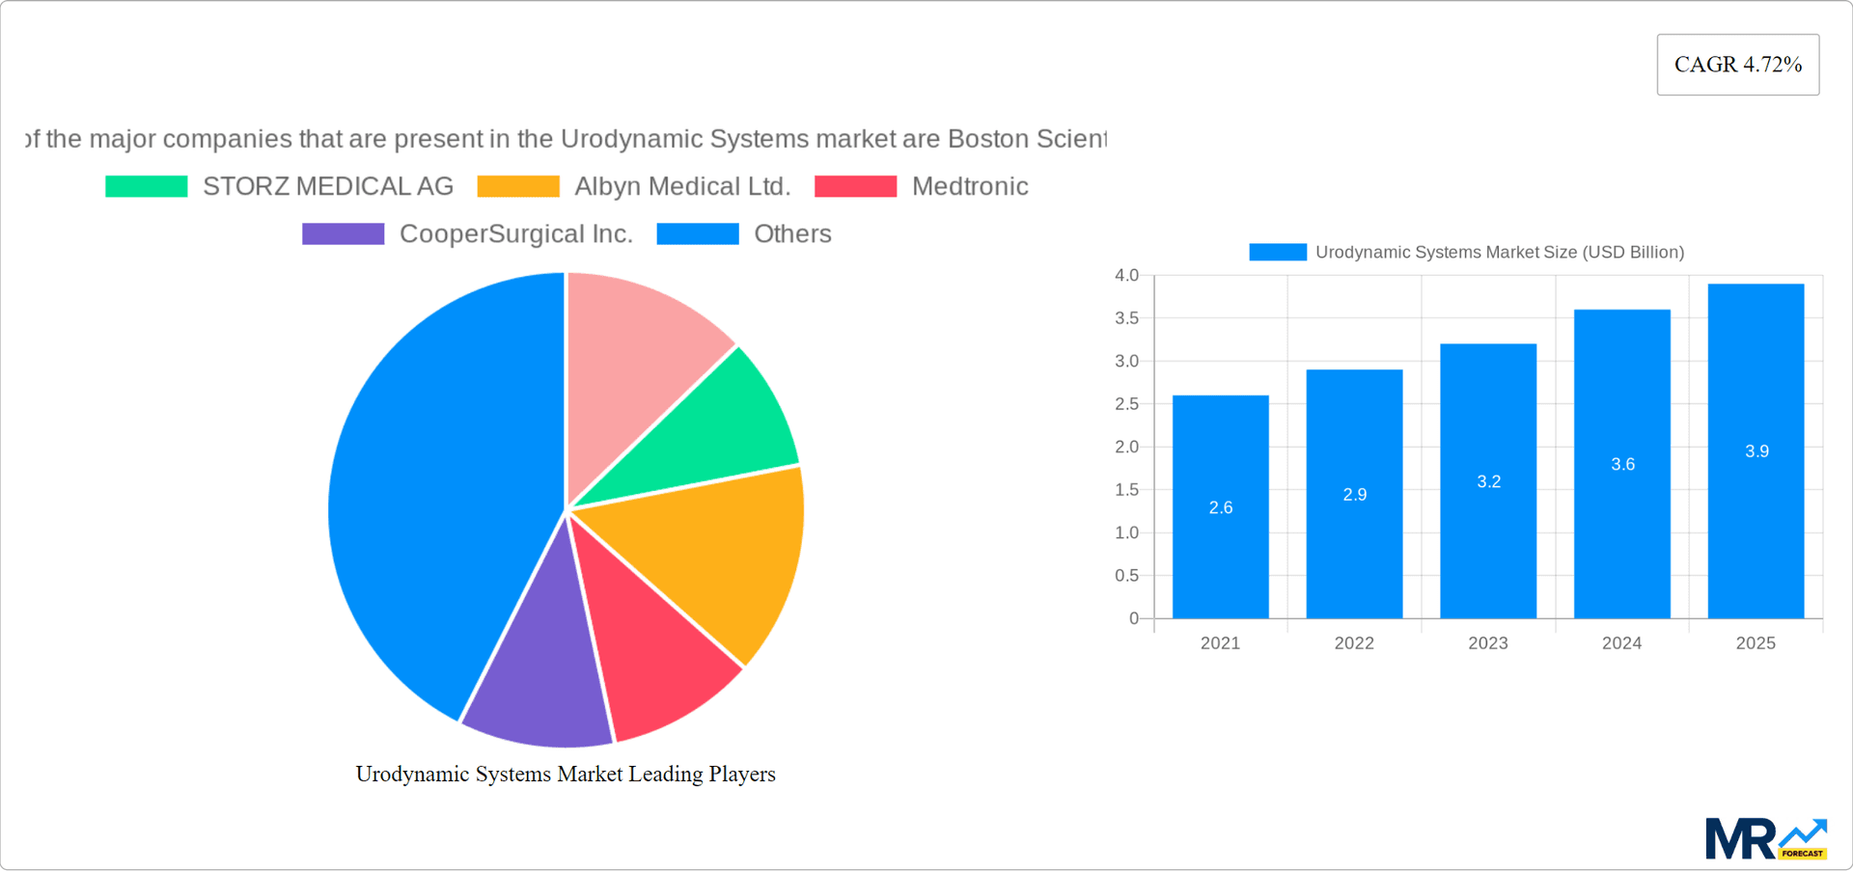Click the chart title Urodynamic Systems Market Leading Players
Screen dimensions: 1853x871
tap(566, 774)
